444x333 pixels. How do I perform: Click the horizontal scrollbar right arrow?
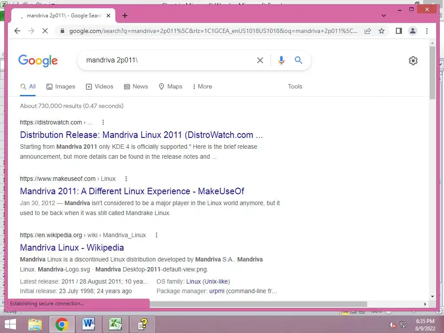[x=425, y=304]
